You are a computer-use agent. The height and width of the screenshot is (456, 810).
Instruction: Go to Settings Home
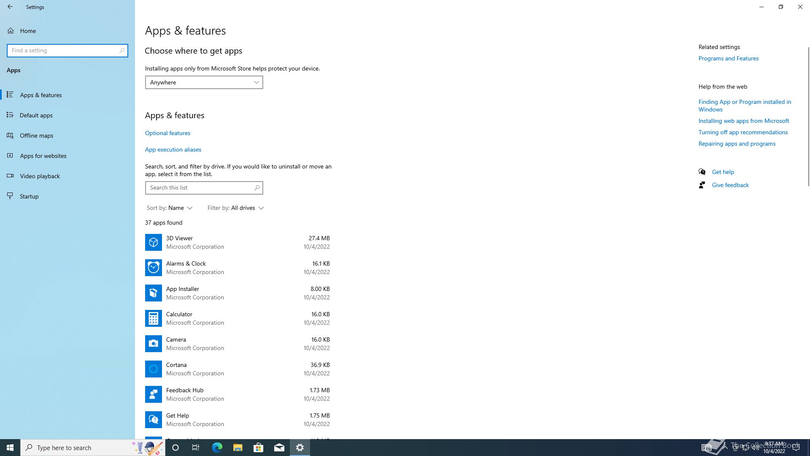[x=67, y=31]
